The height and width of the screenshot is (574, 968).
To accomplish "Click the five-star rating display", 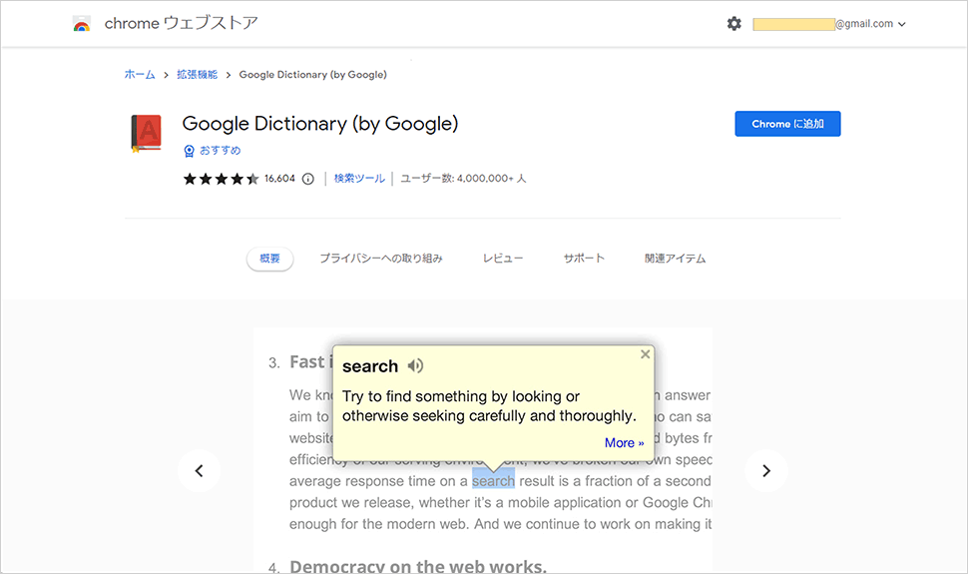I will (221, 179).
